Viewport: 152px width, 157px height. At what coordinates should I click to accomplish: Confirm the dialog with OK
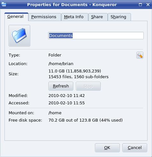click(107, 148)
